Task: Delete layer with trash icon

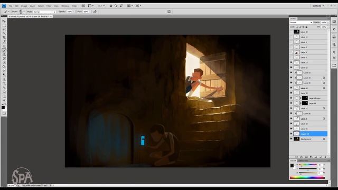Action: [x=325, y=157]
